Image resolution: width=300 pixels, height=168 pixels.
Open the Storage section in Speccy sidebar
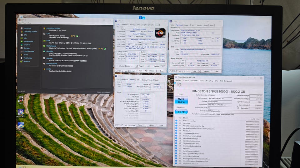pos(27,48)
